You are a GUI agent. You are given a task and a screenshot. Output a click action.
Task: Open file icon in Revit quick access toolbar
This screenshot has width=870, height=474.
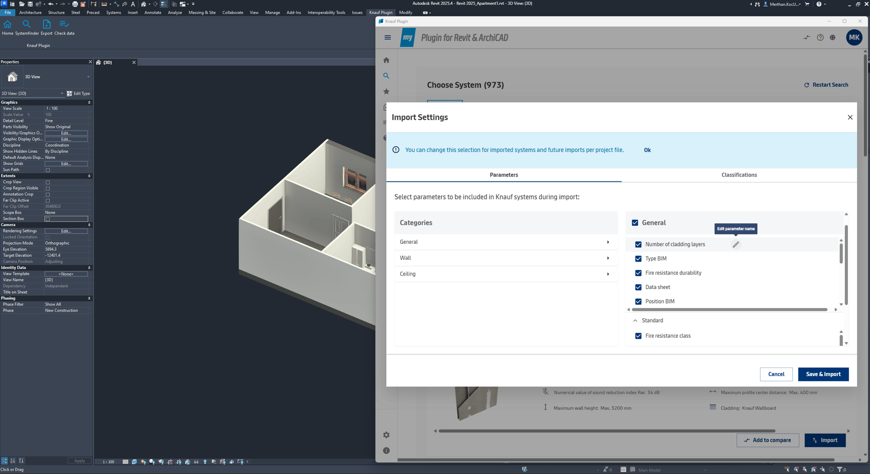(21, 4)
